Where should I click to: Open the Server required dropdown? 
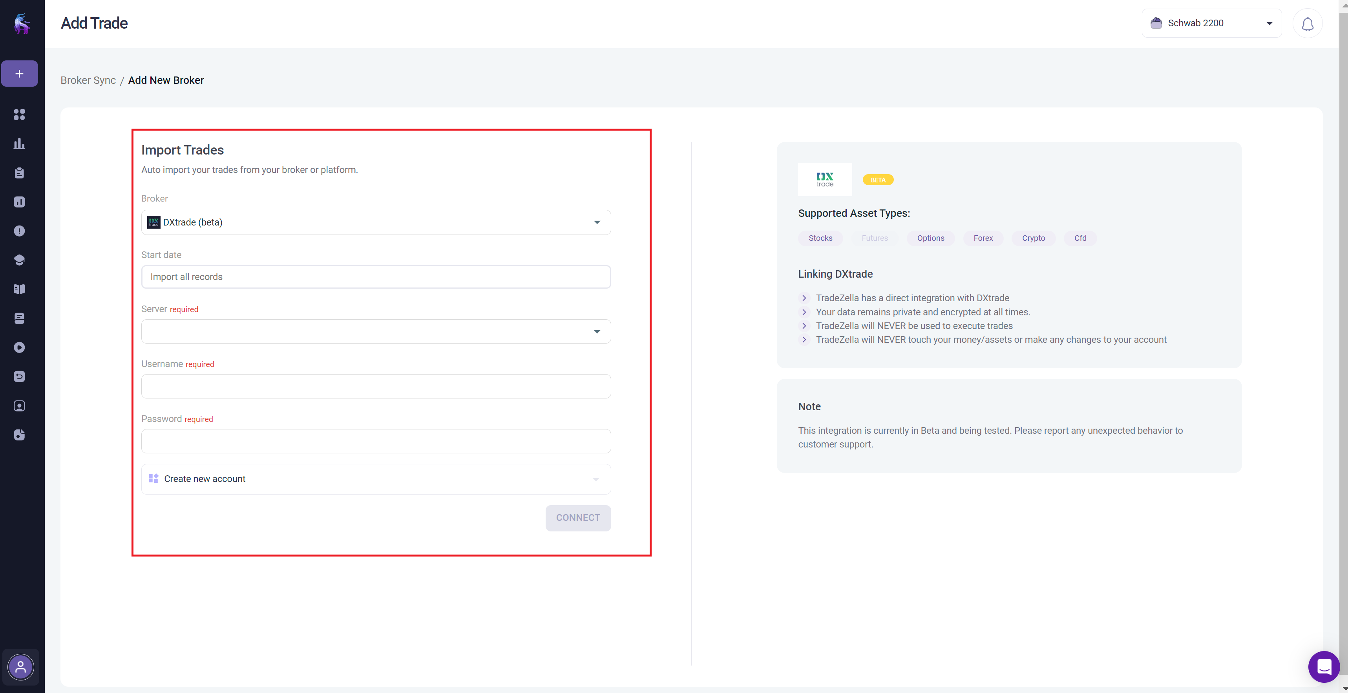pos(376,331)
